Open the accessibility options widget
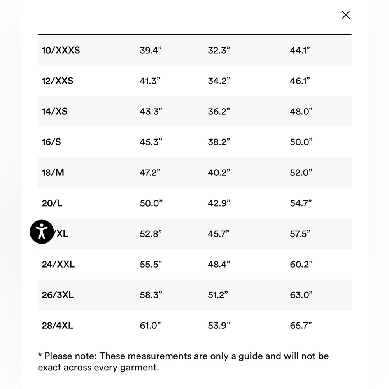Screen dimensions: 389x389 coord(42,232)
